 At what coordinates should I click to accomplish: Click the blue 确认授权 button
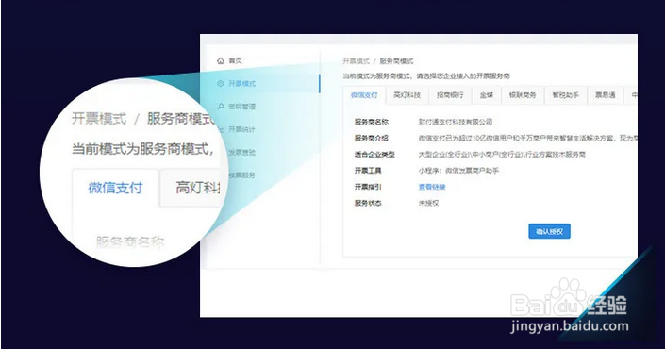[549, 231]
